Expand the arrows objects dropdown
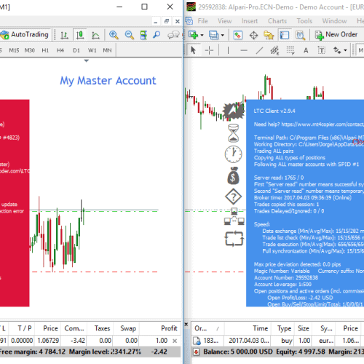Viewport: 364px width, 364px height. pyautogui.click(x=345, y=50)
